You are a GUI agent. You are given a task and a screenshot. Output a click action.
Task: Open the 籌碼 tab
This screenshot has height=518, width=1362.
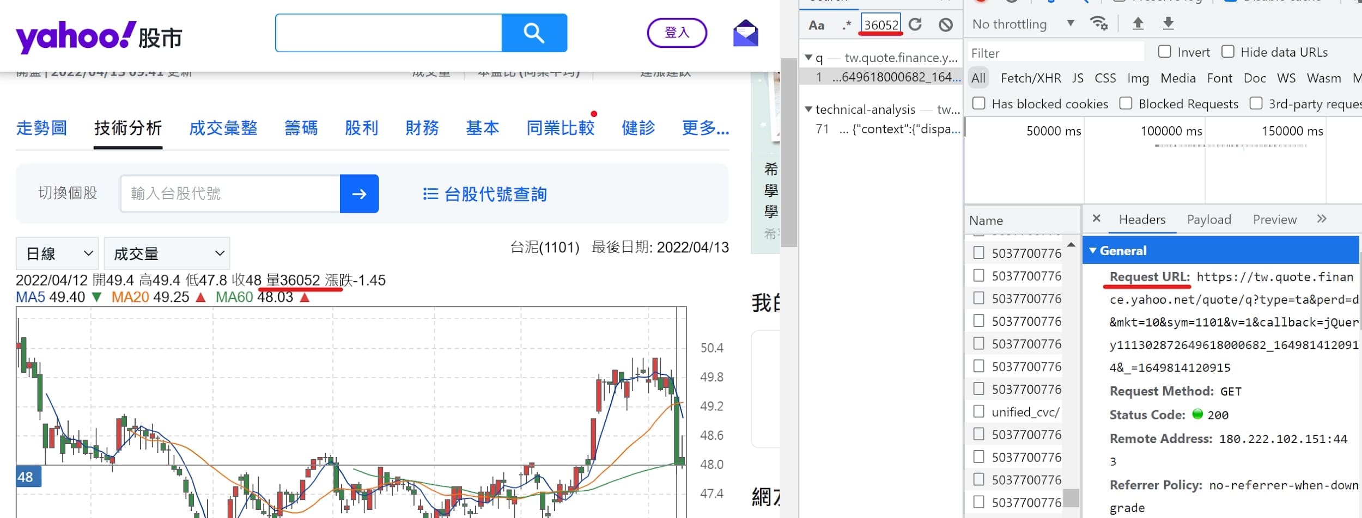(301, 128)
